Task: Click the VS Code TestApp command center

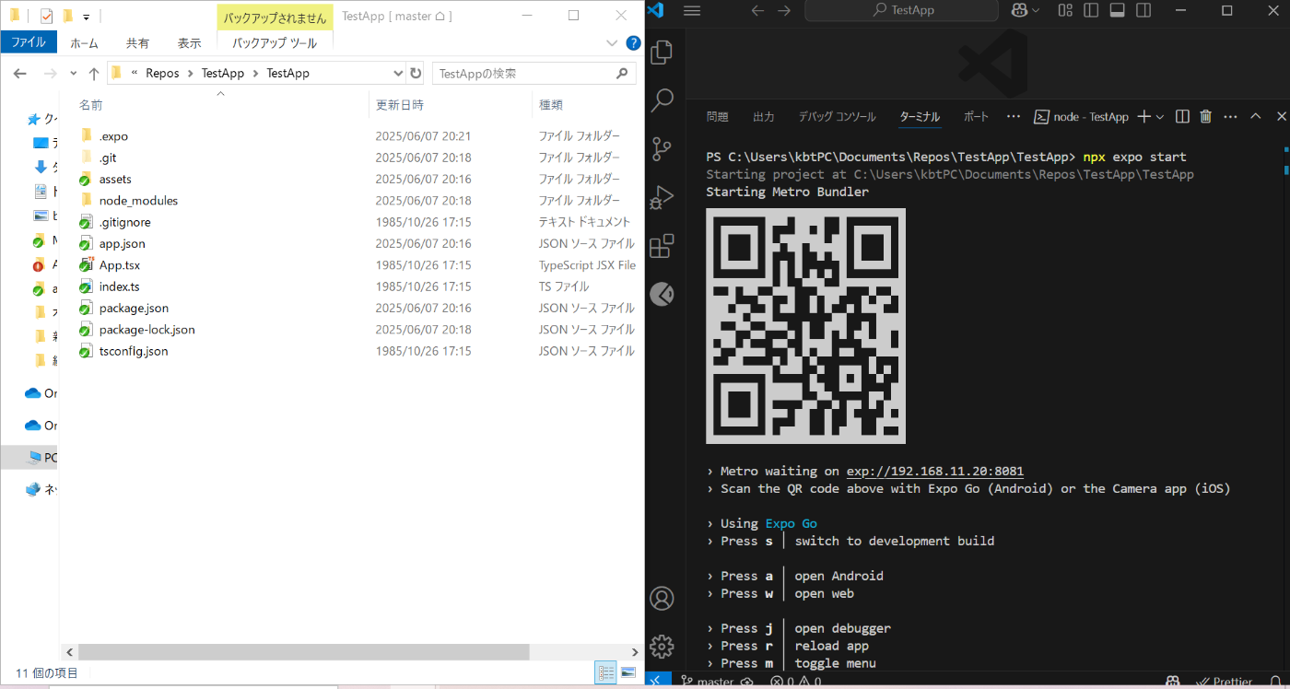Action: pos(901,10)
